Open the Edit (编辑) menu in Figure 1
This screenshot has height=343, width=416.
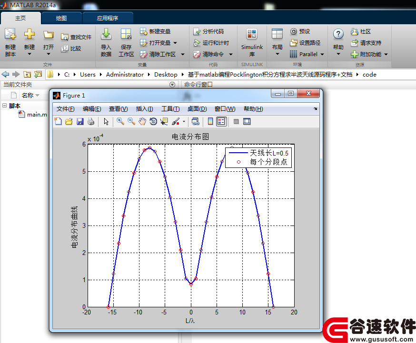pos(92,109)
